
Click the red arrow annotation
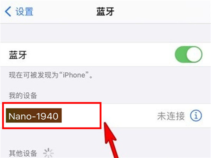tap(111, 140)
